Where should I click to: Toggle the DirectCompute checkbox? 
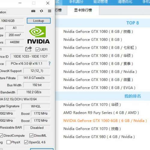1,136
